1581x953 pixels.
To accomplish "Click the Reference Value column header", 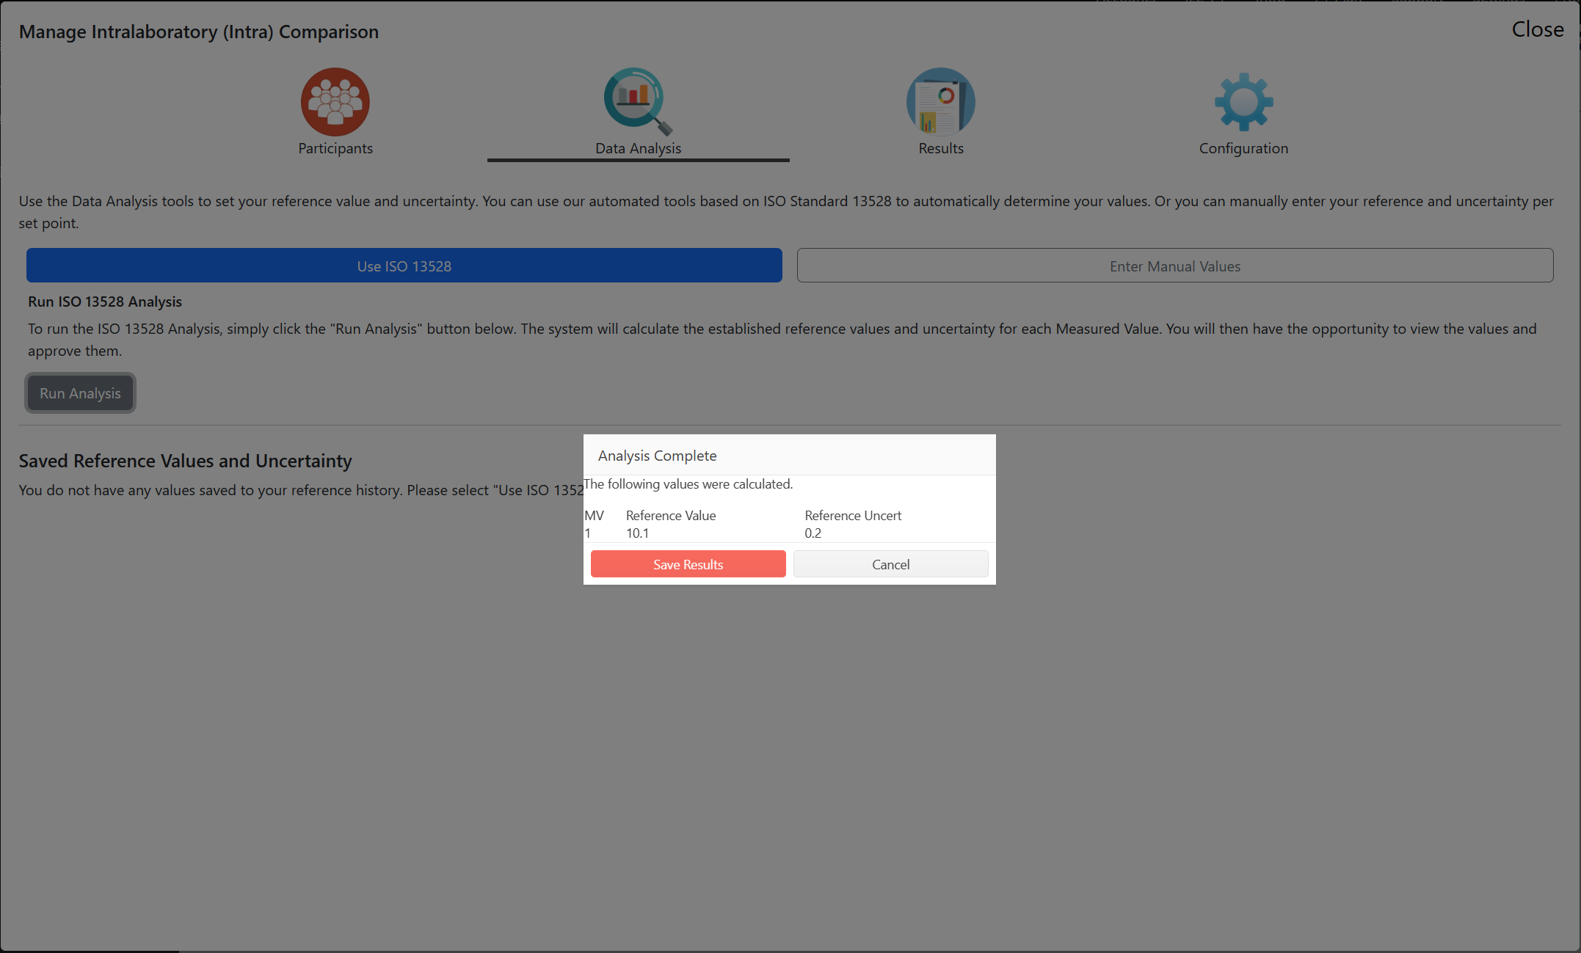I will (x=670, y=516).
